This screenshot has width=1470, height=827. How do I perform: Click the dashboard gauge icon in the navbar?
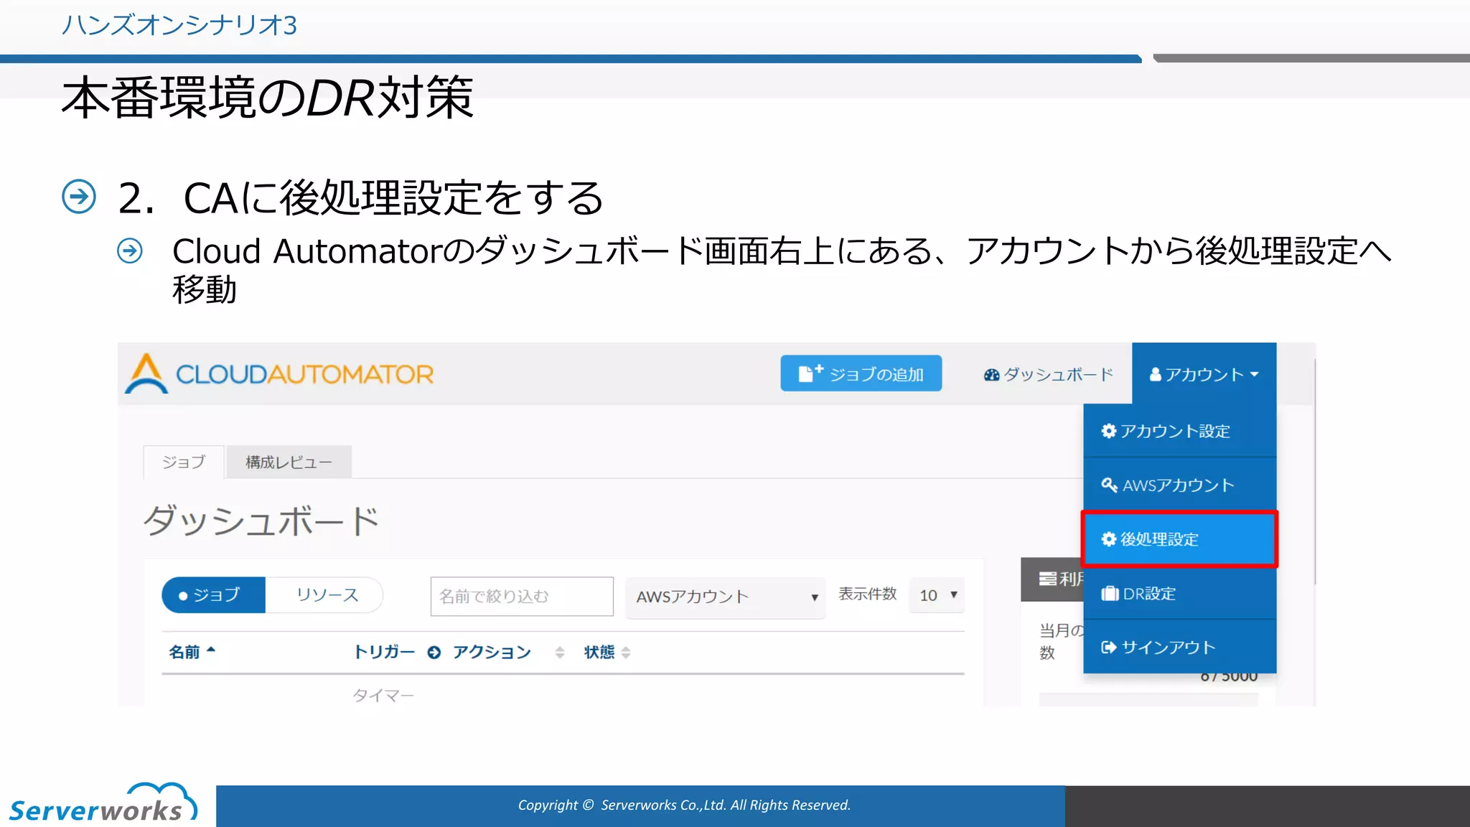pos(991,375)
